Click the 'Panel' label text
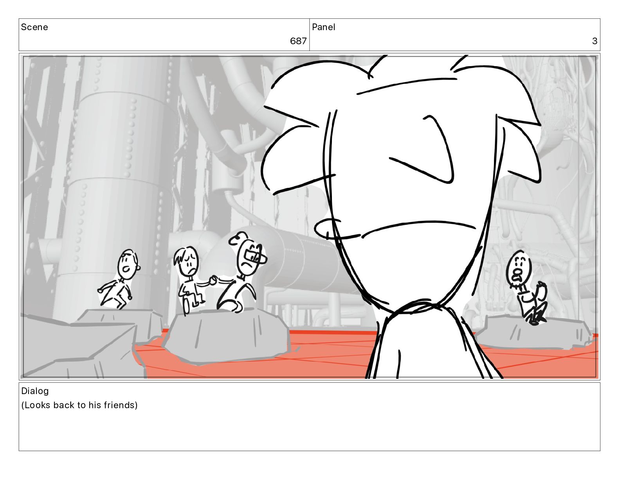Screen dimensions: 620x479 pyautogui.click(x=324, y=27)
